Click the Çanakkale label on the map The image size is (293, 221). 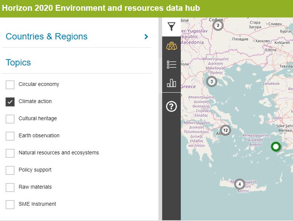coord(271,84)
